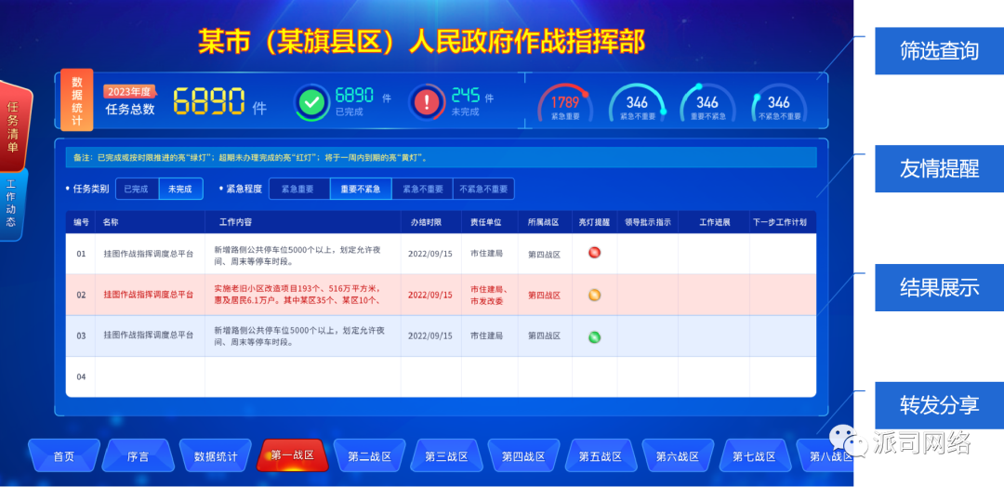
Task: Click the 工作内容 column header
Action: point(235,222)
